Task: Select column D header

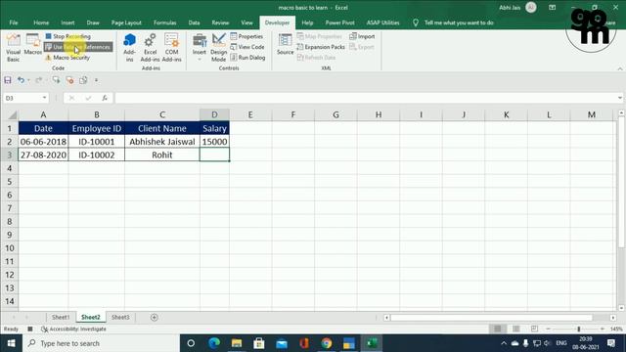Action: pos(214,115)
